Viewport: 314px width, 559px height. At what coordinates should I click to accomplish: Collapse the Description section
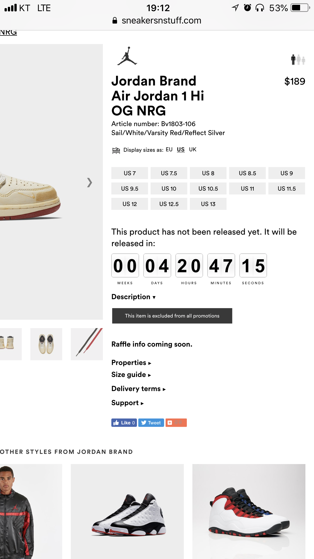(133, 297)
